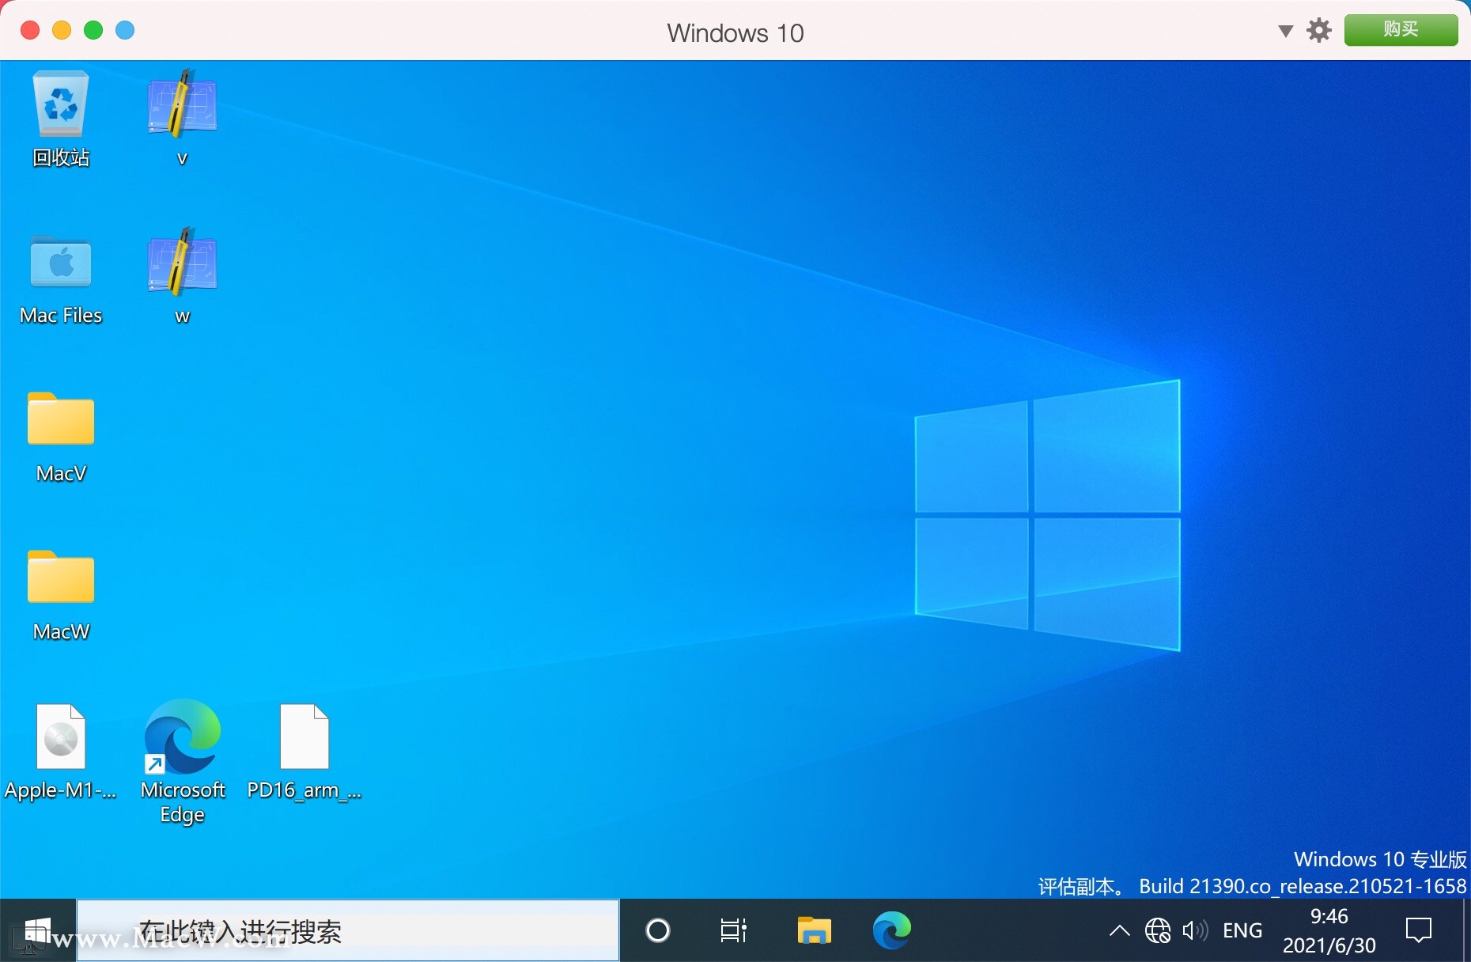Click the green full-screen window button
The image size is (1471, 962).
coord(93,30)
